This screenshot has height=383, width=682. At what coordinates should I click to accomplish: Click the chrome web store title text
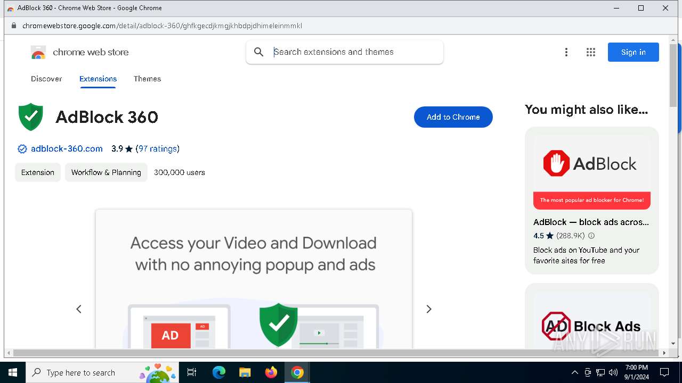tap(91, 52)
